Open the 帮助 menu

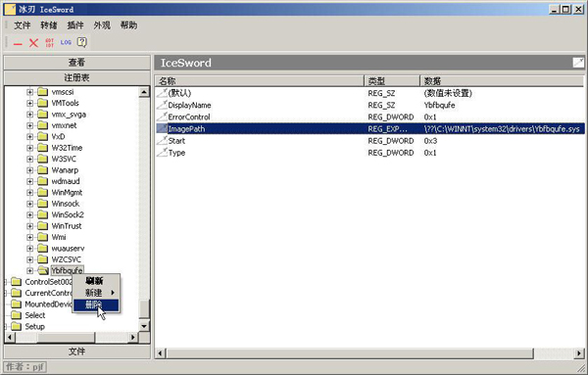click(x=128, y=25)
